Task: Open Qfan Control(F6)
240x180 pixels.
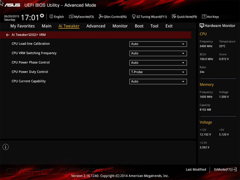Action: tap(113, 17)
